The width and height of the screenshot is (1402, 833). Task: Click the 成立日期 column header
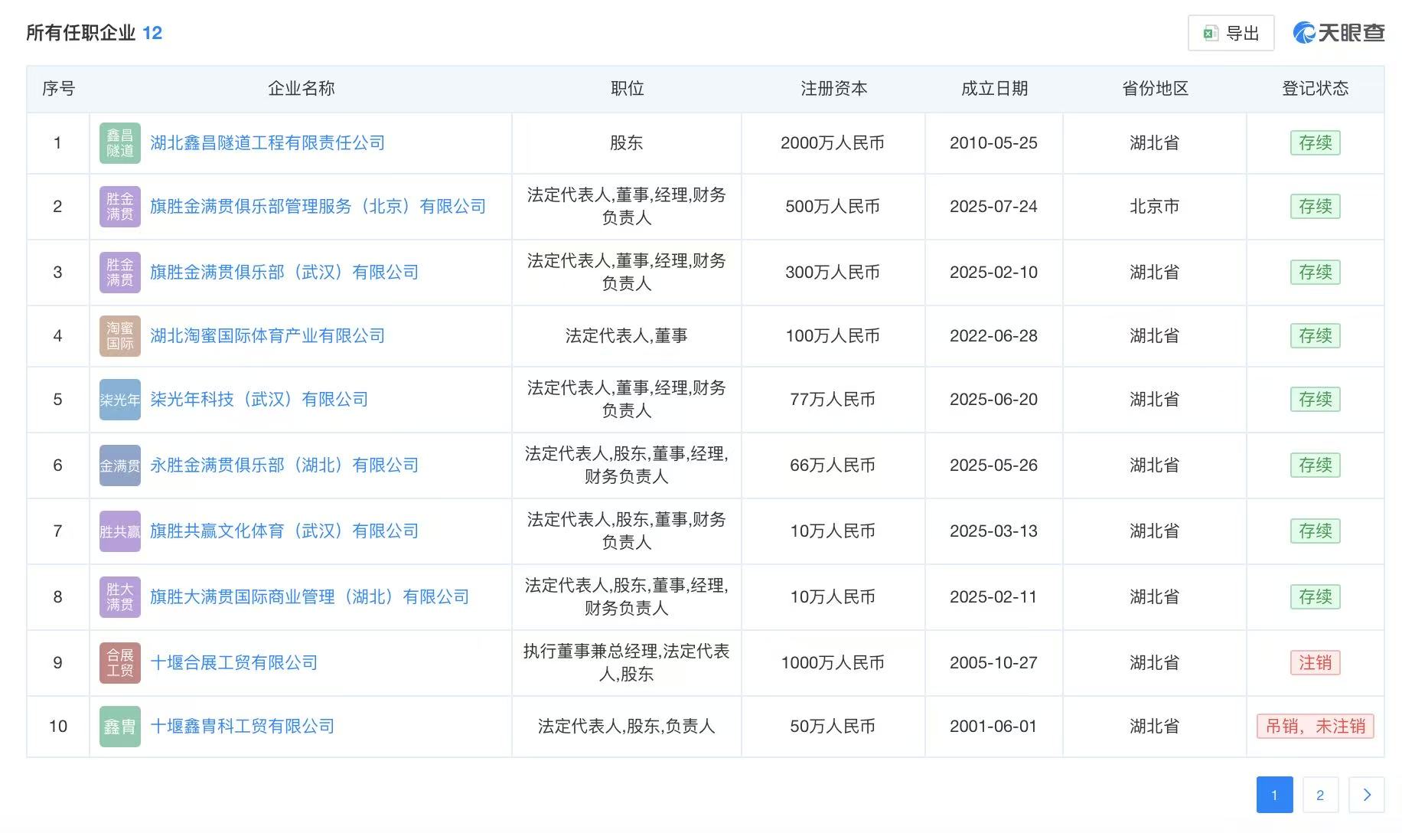coord(994,89)
